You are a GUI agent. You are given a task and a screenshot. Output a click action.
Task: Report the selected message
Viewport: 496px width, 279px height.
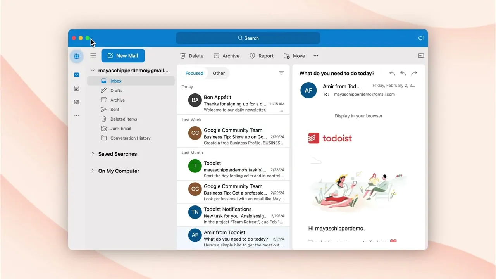[x=262, y=56]
